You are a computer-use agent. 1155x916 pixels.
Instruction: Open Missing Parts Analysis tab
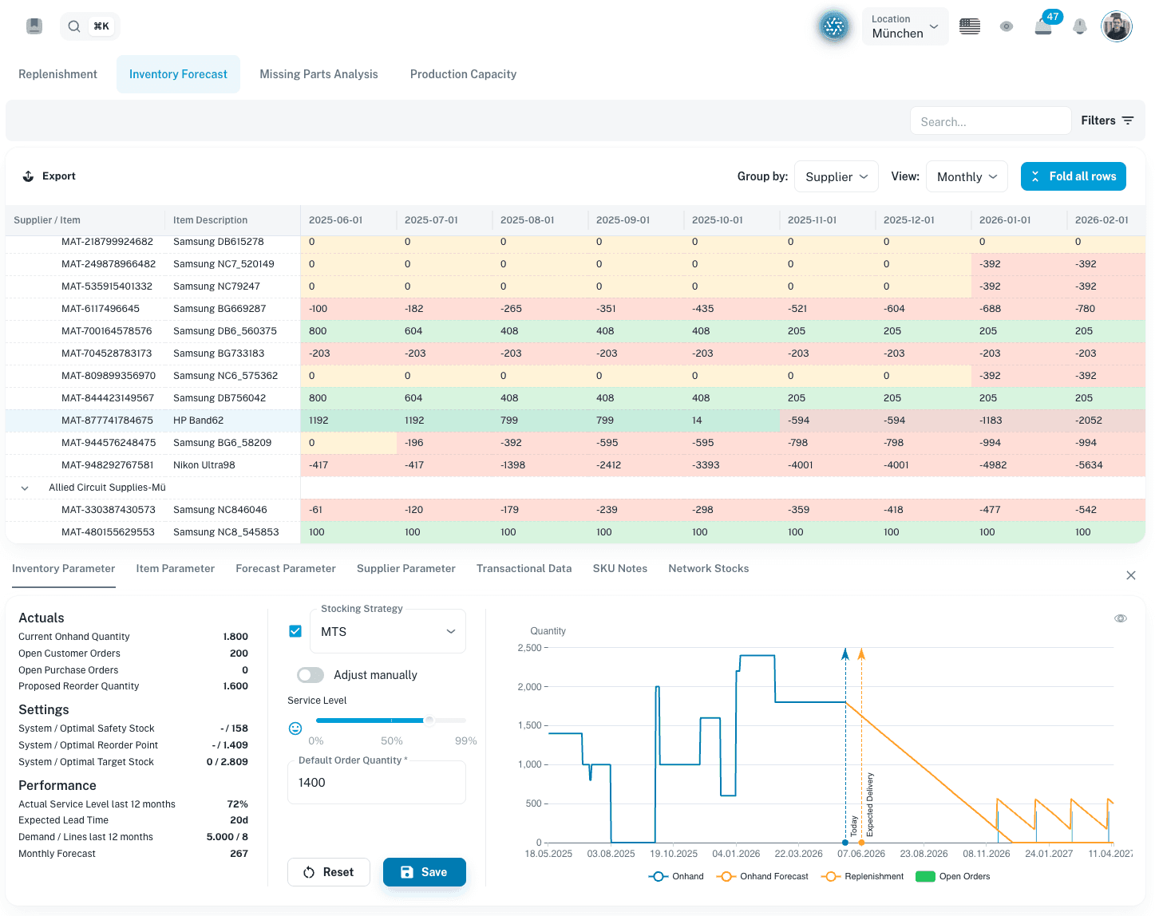click(x=318, y=74)
